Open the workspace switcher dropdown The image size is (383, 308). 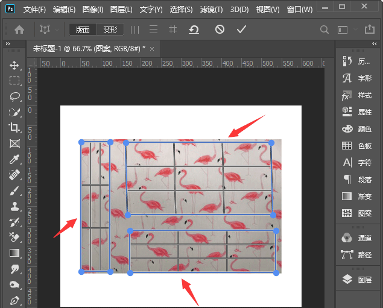pyautogui.click(x=343, y=30)
